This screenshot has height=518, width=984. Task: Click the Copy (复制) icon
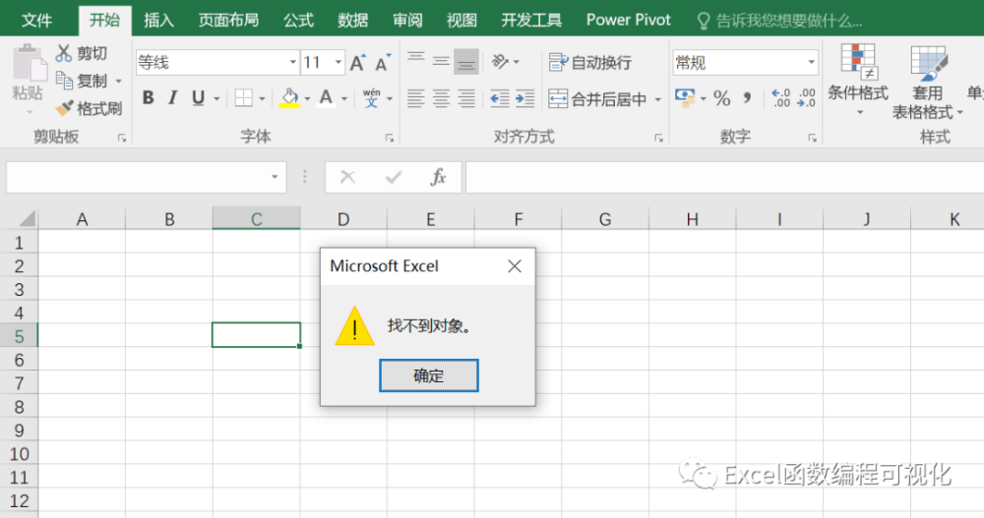tap(64, 81)
